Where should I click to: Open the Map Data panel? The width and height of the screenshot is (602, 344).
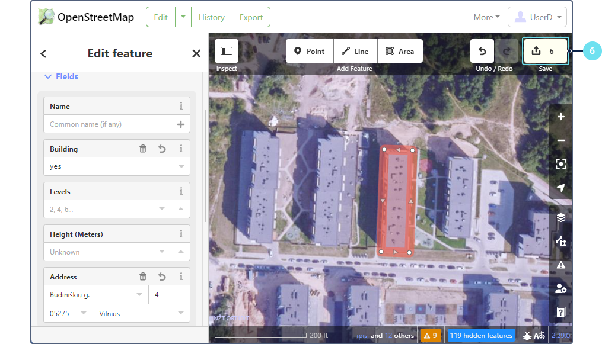pyautogui.click(x=560, y=241)
